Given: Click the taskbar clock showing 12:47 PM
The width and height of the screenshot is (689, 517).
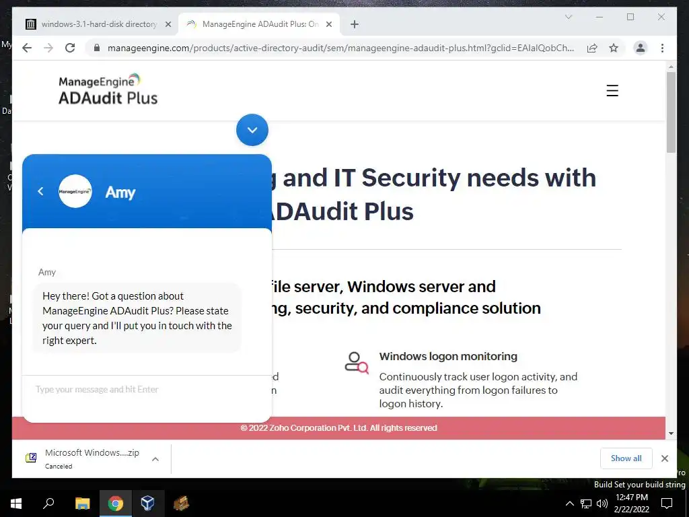Looking at the screenshot, I should pos(631,504).
